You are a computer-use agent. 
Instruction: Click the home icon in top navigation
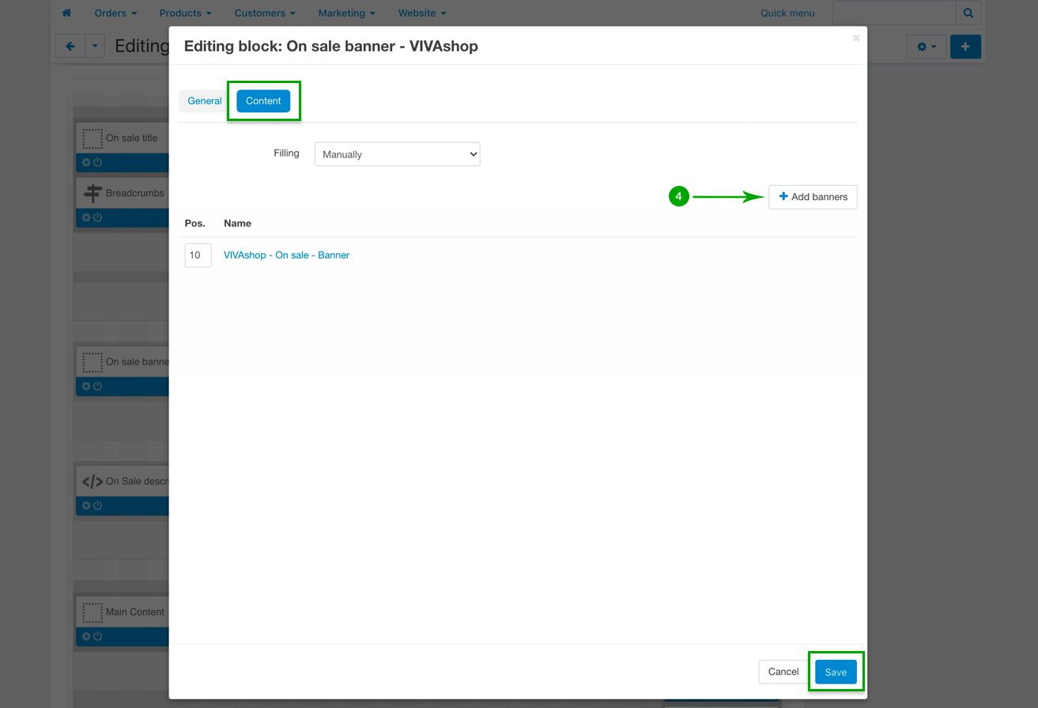coord(66,13)
